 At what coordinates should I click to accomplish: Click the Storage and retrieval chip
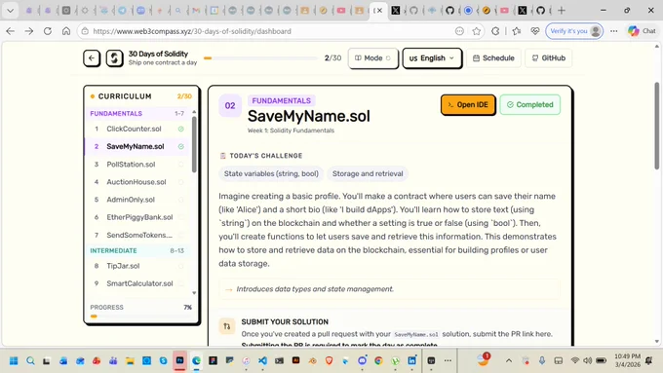(x=368, y=173)
